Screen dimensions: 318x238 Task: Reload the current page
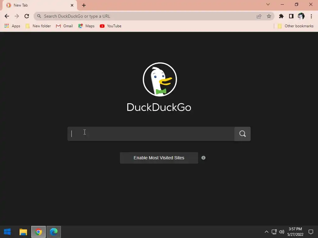tap(27, 16)
